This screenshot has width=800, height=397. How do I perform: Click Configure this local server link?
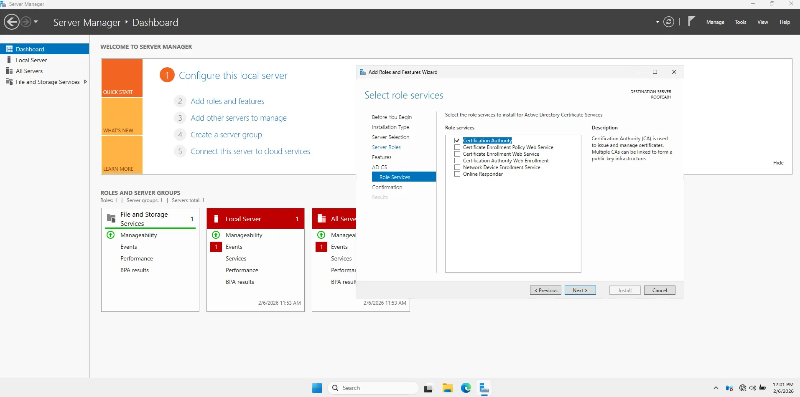[x=233, y=76]
